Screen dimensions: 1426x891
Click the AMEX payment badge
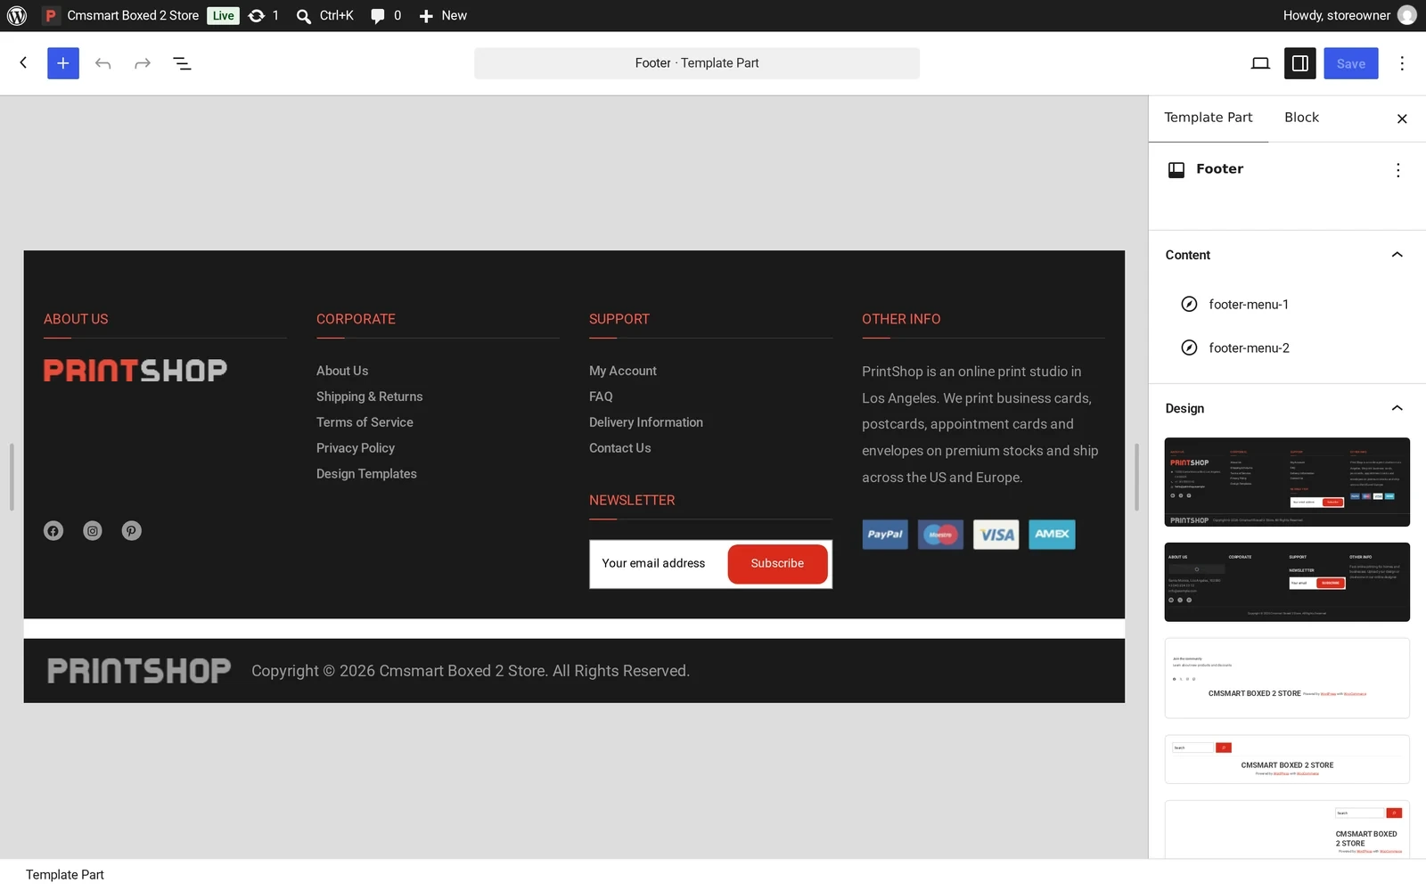click(1052, 535)
